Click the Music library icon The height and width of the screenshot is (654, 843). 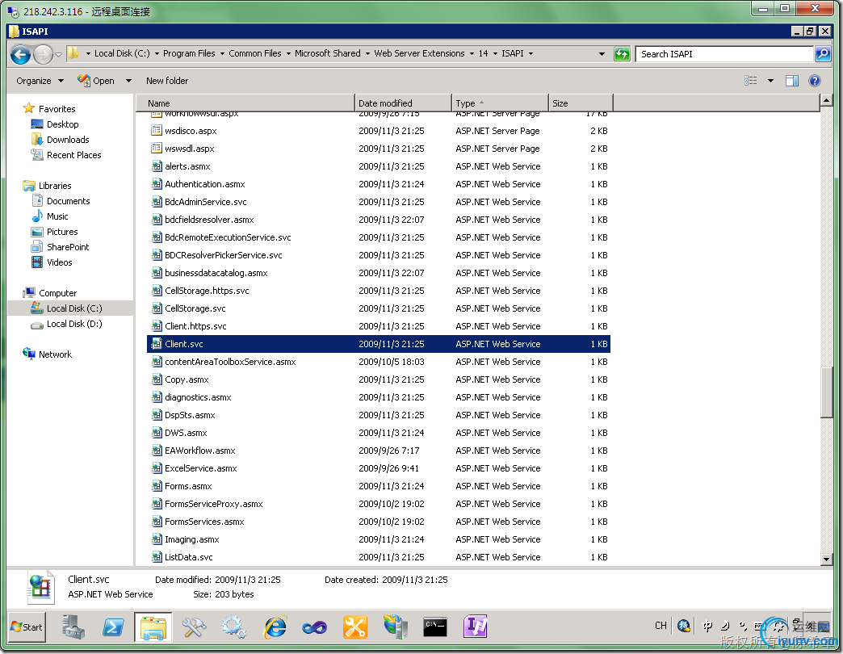tap(37, 216)
